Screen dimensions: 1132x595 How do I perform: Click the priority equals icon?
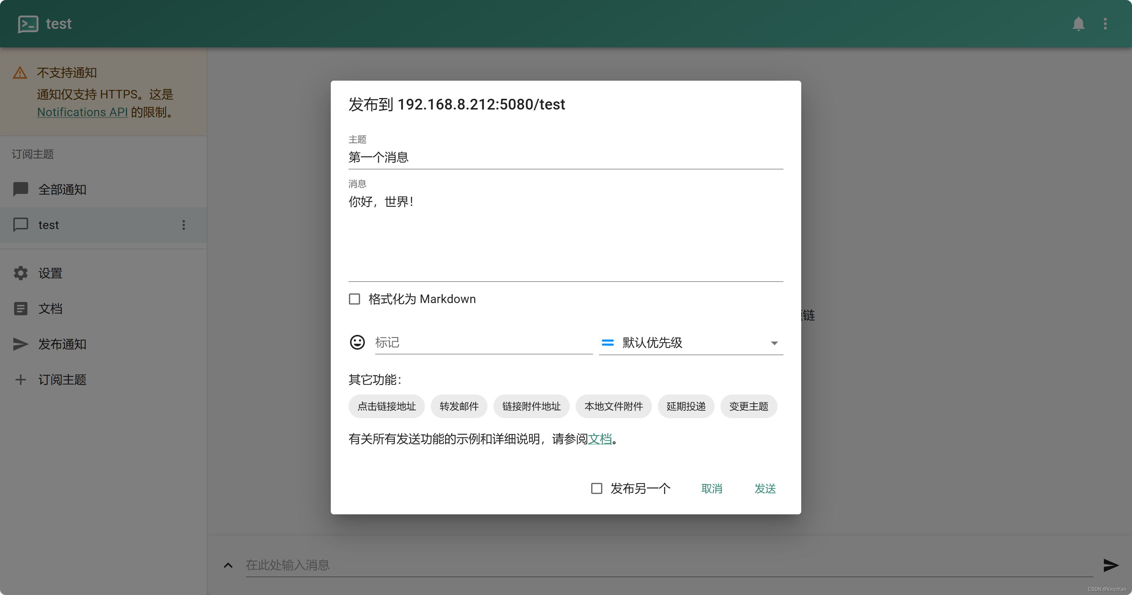[608, 342]
